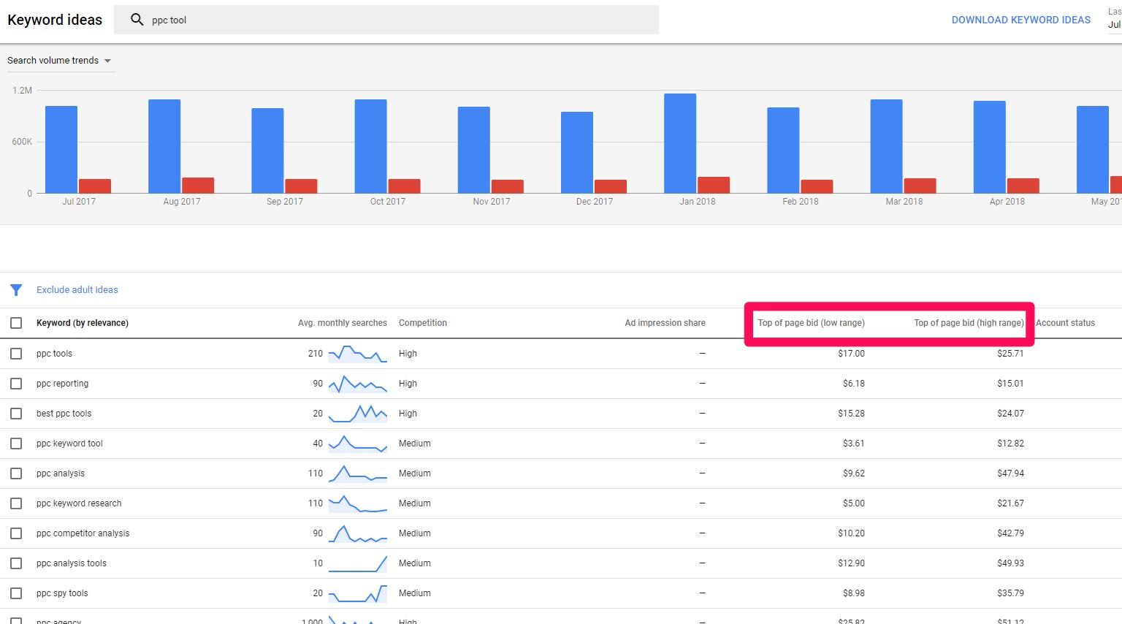Click DOWNLOAD KEYWORD IDEAS
This screenshot has width=1122, height=624.
coord(1020,20)
